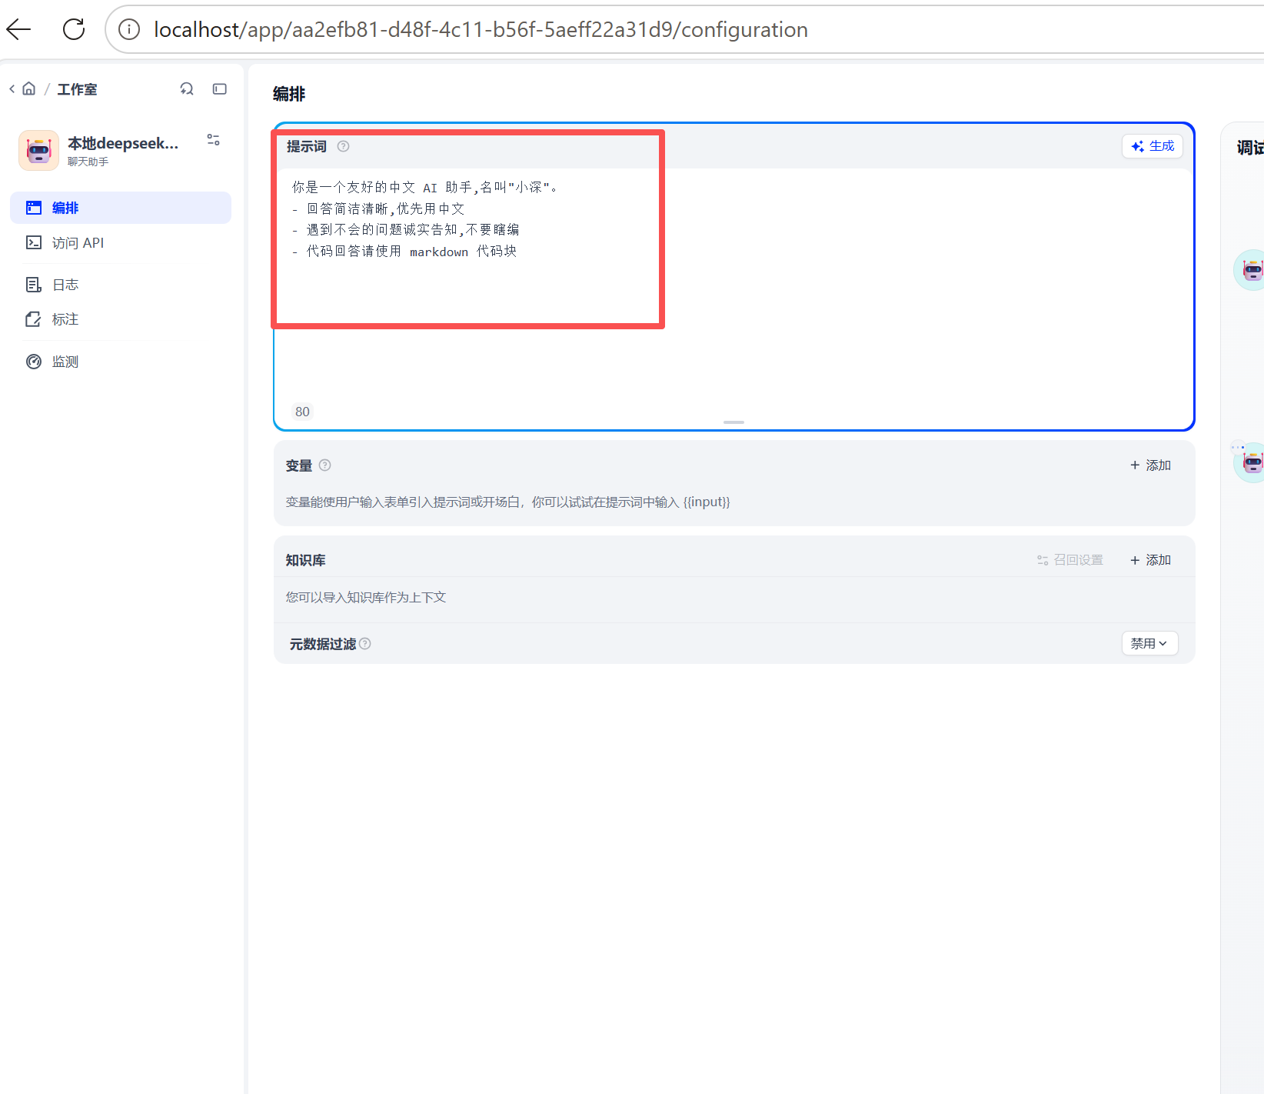Collapse the sidebar with the panel icon

(220, 88)
